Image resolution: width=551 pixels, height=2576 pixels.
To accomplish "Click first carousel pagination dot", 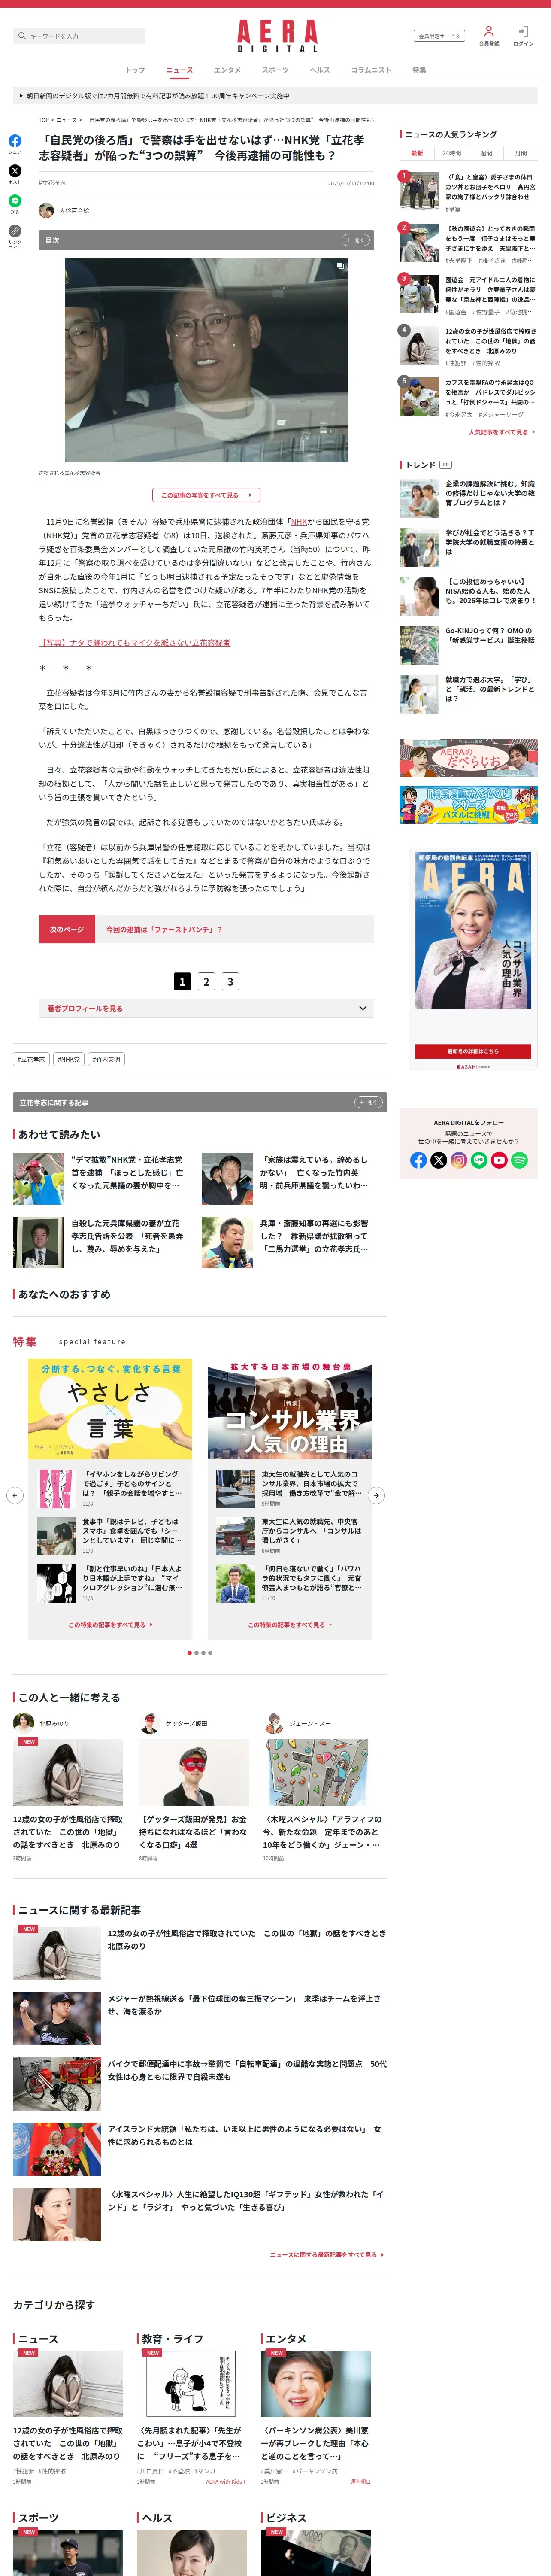I will coord(190,1653).
